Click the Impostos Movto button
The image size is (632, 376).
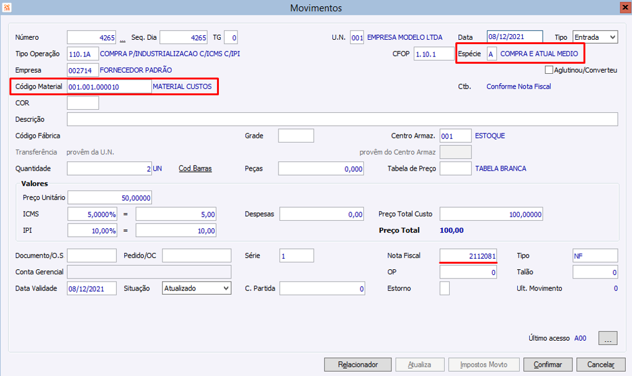pos(484,364)
